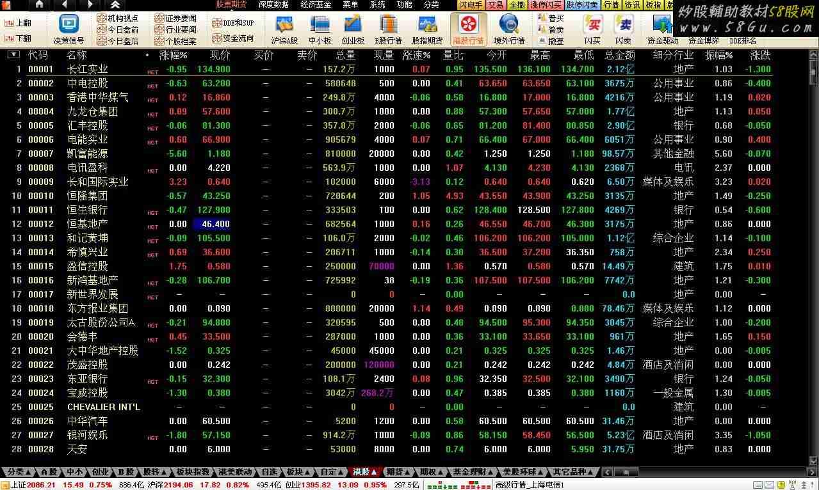Open 个股档案 stock profile item
Viewport: 819px width, 490px height.
(x=176, y=41)
